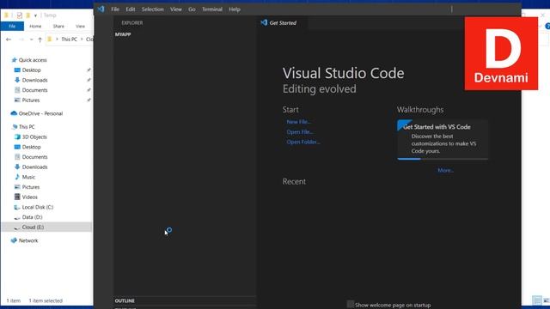Click the folder icon in the address bar
Screen dimensions: 550x309
click(x=50, y=39)
